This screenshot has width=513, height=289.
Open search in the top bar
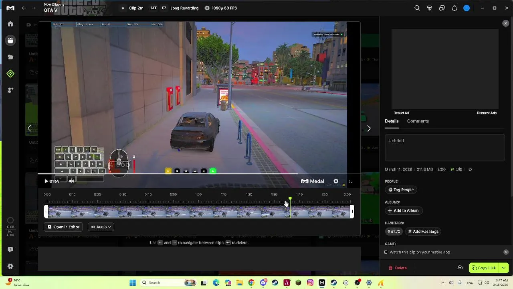417,8
